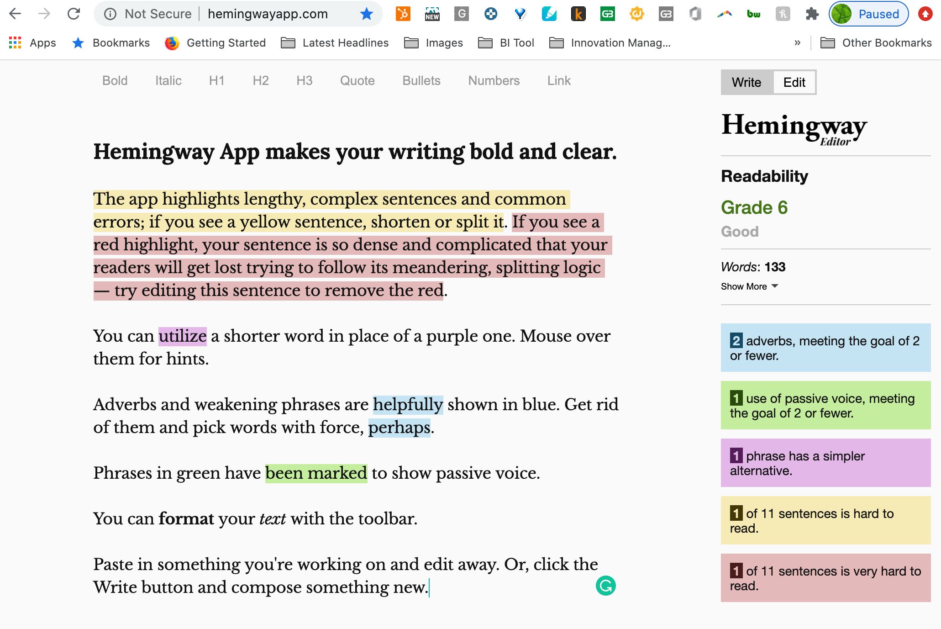Open the Grammarly icon in the editor

(605, 586)
